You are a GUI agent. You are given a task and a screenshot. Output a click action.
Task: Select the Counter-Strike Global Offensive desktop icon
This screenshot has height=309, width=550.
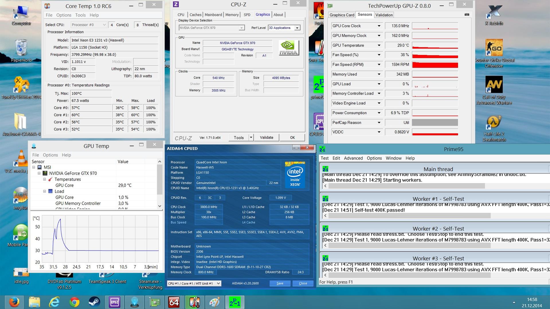tap(494, 54)
